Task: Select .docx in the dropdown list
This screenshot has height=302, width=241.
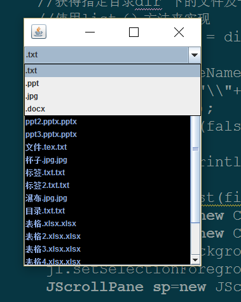Action: coord(113,109)
